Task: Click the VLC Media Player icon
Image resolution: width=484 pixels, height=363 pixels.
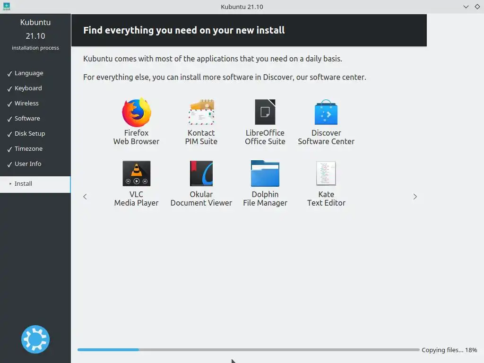Action: pyautogui.click(x=137, y=173)
